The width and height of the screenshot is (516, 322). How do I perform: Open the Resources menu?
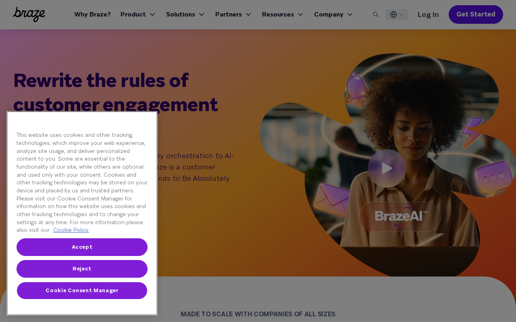(x=283, y=14)
